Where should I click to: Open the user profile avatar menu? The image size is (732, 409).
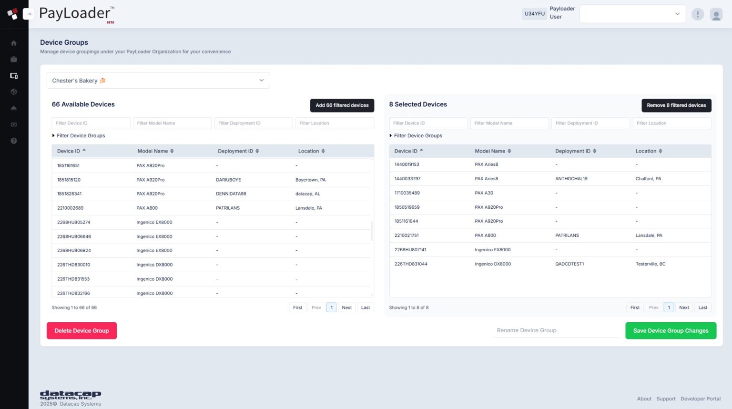(716, 14)
